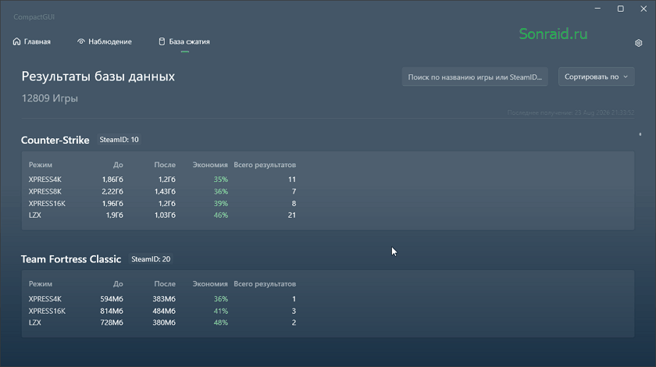Click the Результаты базы данных heading
This screenshot has width=656, height=367.
tap(98, 77)
